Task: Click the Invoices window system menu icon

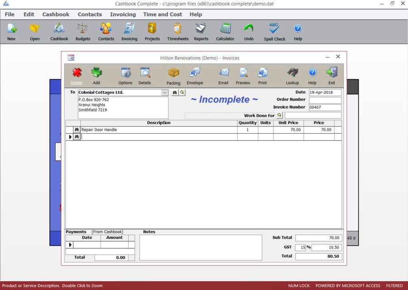Action: (x=71, y=58)
